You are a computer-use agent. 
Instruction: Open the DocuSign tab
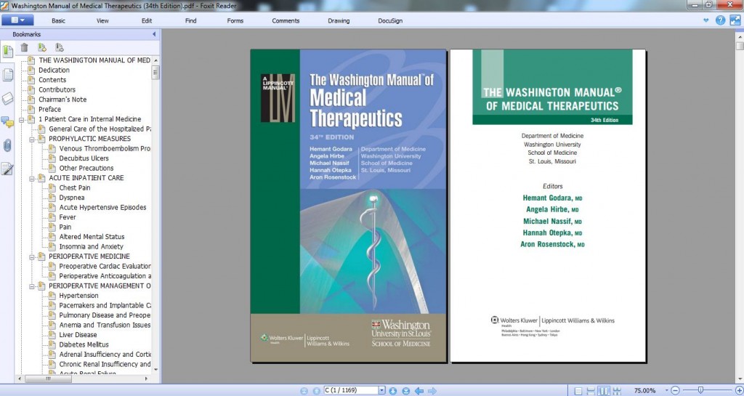pyautogui.click(x=390, y=20)
